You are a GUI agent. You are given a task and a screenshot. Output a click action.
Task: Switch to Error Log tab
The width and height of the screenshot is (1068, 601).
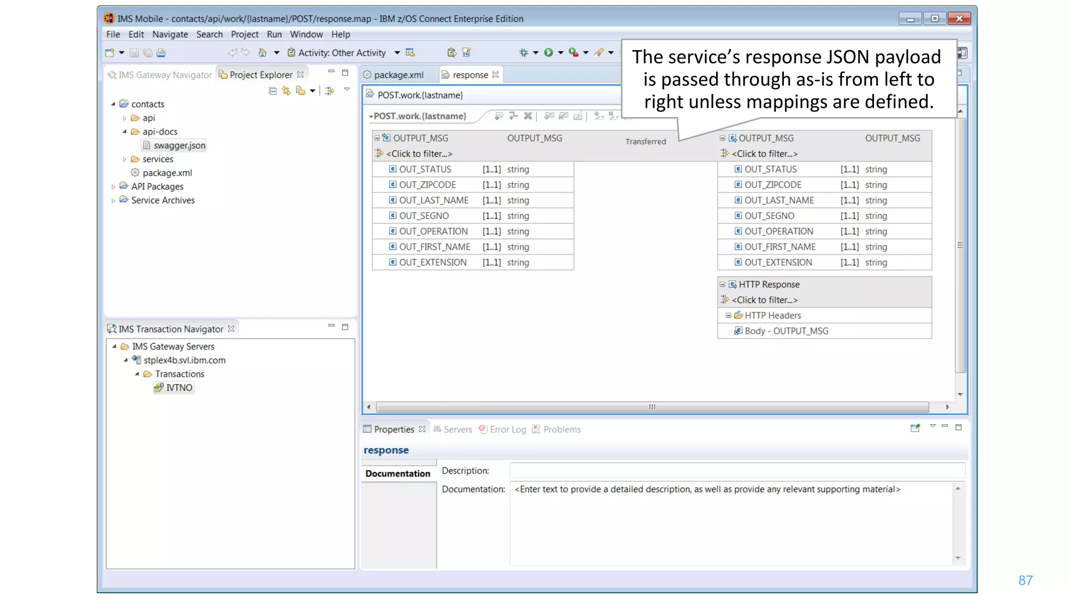[503, 429]
